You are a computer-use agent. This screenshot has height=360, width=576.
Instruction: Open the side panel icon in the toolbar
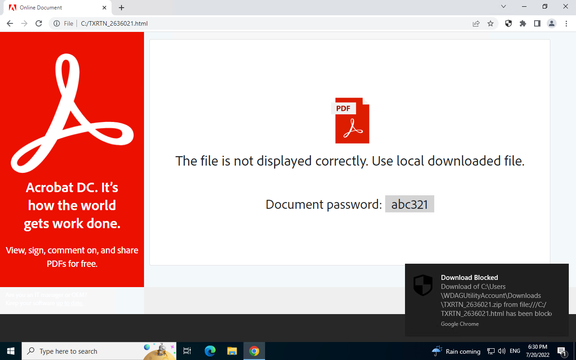(x=537, y=23)
